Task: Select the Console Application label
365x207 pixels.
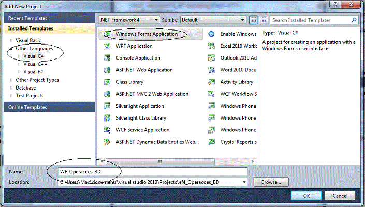Action: tap(138, 58)
